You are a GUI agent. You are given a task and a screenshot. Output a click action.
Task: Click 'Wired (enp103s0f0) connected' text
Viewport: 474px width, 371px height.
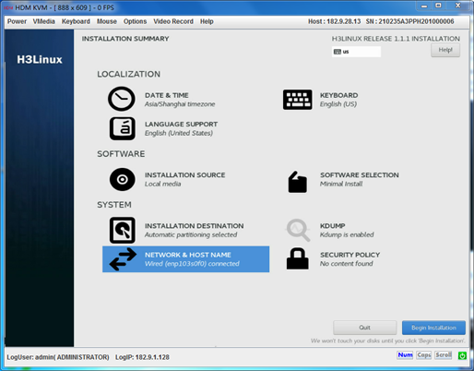[192, 264]
